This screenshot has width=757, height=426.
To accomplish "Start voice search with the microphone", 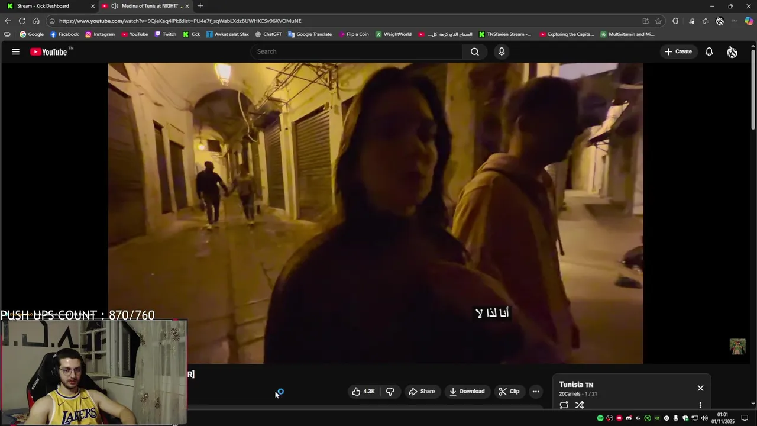I will pos(502,51).
